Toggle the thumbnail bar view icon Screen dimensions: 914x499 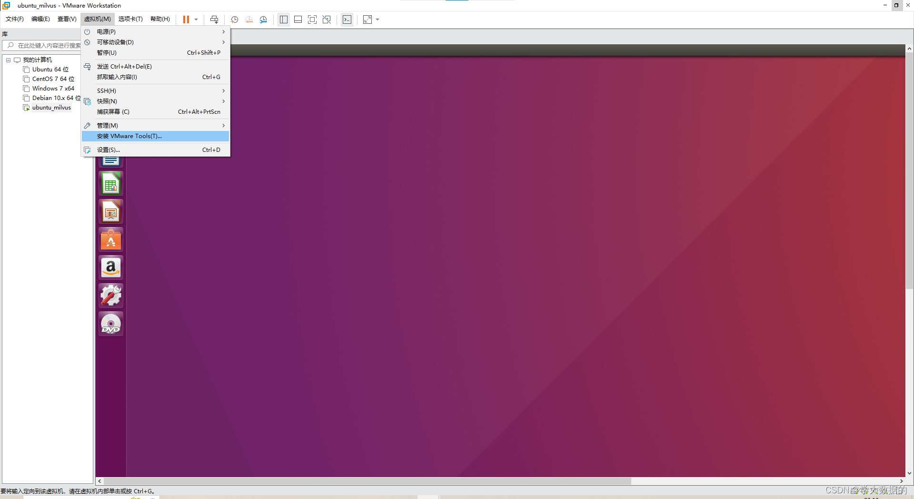click(x=298, y=20)
